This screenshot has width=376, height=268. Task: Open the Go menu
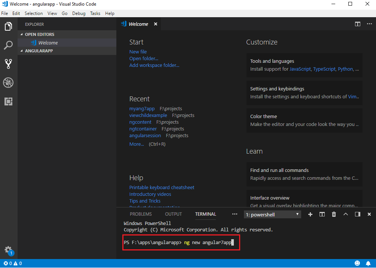tap(64, 13)
